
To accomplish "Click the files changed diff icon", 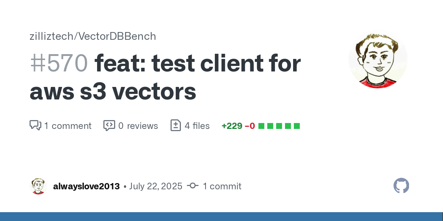I will tap(176, 126).
